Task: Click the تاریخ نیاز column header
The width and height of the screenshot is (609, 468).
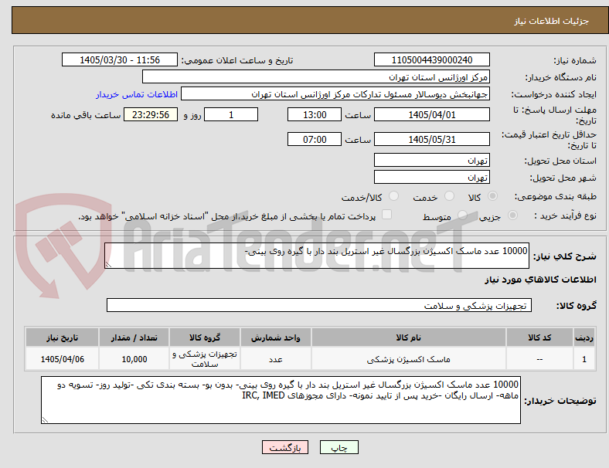Action: (62, 337)
